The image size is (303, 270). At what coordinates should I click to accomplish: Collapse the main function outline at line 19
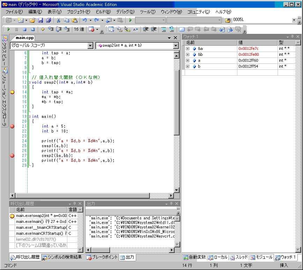tap(29, 117)
